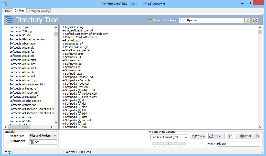Click the file list scroll down arrow

tap(260, 127)
